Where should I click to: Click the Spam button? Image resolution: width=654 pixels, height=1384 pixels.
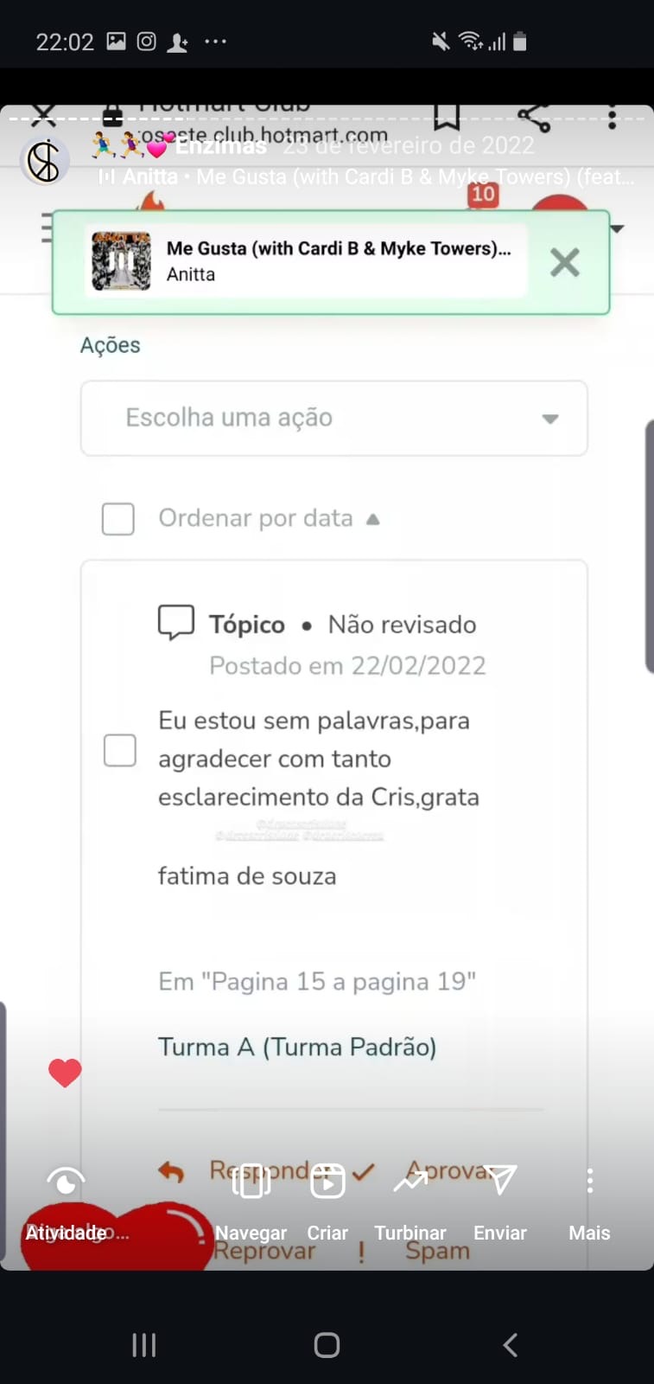click(437, 1251)
